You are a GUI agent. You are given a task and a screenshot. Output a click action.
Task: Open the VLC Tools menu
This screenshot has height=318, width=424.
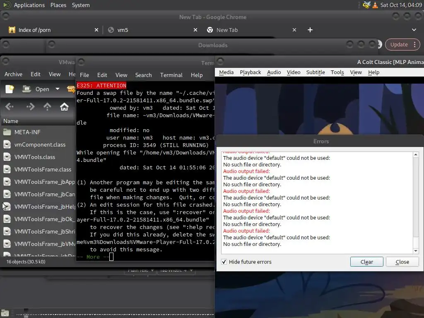point(337,72)
